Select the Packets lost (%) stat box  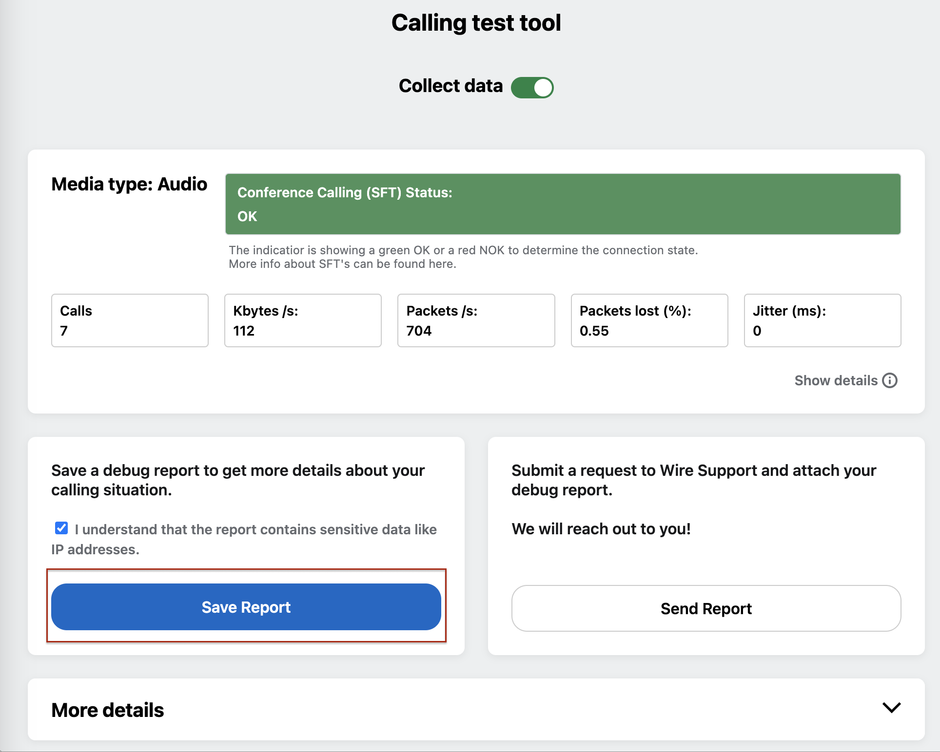pyautogui.click(x=649, y=320)
